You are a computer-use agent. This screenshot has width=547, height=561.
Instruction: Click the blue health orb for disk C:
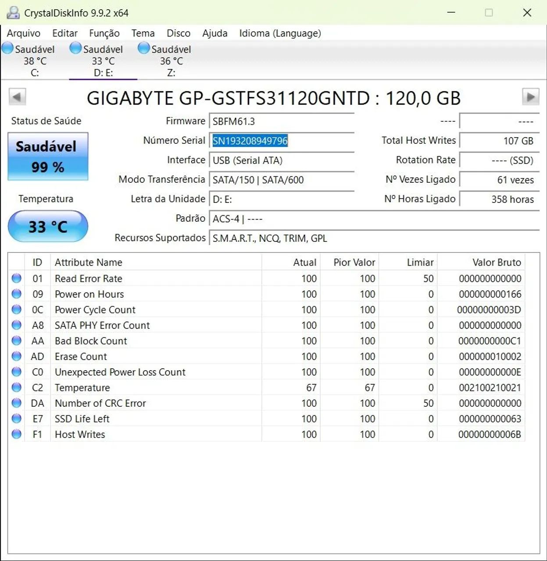(x=7, y=48)
